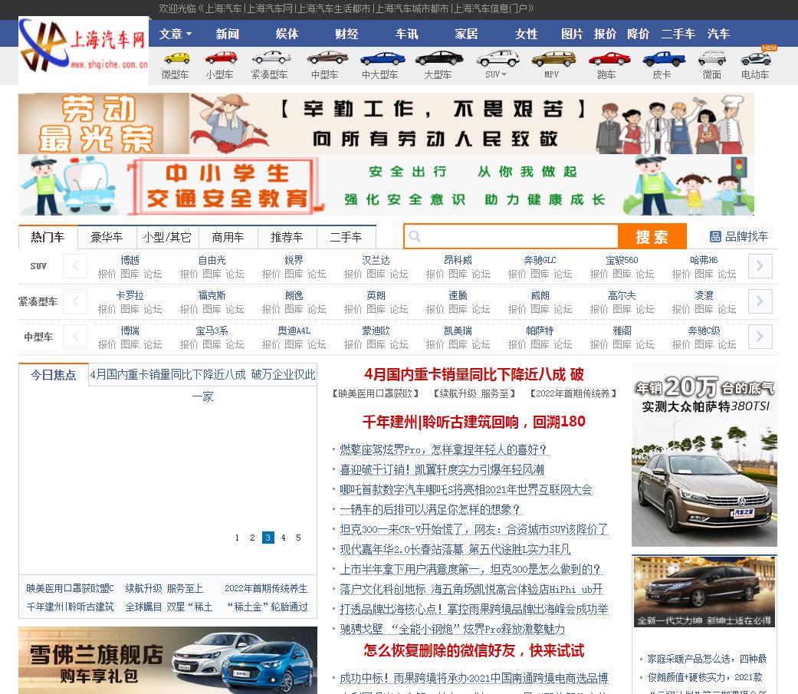Pick the blue 中大型车 car icon
The width and height of the screenshot is (798, 694).
383,58
